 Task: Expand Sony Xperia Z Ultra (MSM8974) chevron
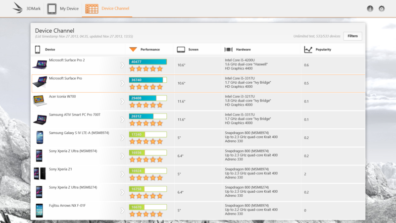point(122,156)
